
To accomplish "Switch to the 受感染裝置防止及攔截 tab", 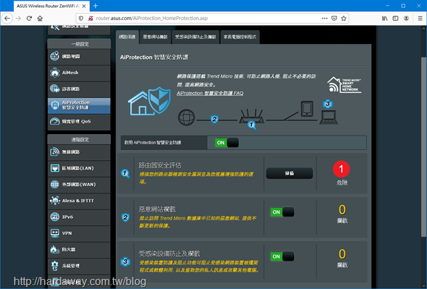I will pos(195,37).
